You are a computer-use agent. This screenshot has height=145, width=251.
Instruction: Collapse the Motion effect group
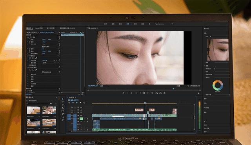click(x=28, y=37)
